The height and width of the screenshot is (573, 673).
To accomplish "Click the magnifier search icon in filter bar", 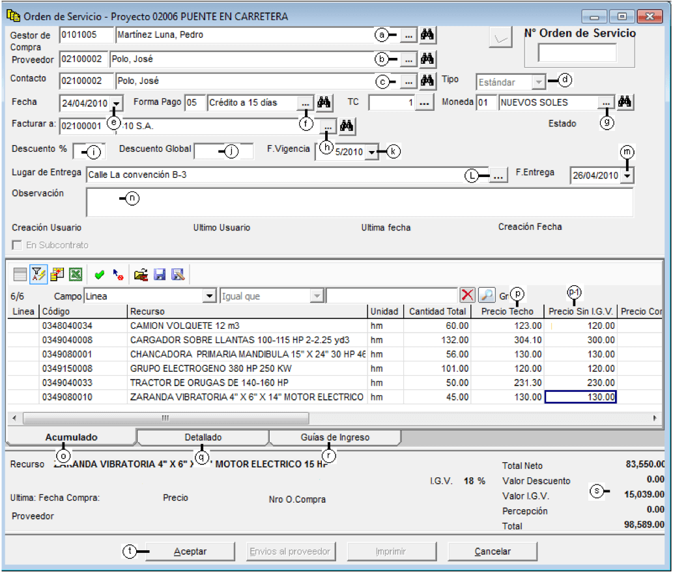I will pos(487,295).
